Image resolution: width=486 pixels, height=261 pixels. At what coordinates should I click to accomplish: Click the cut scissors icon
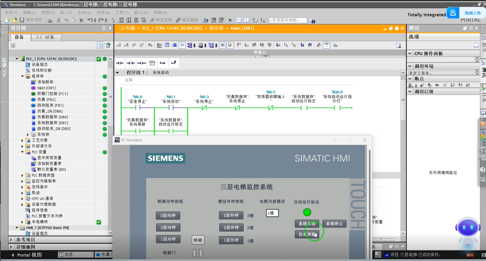coord(59,20)
